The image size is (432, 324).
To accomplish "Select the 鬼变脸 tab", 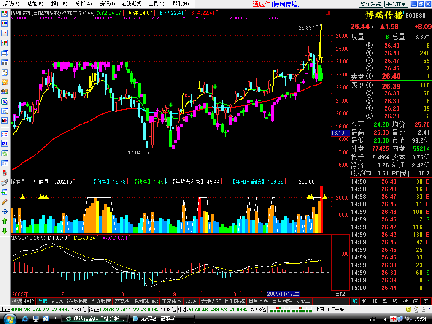I will tap(121, 301).
